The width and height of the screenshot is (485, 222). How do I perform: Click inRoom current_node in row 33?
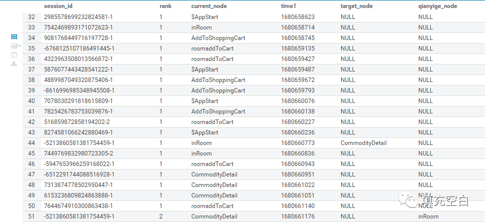coord(201,27)
